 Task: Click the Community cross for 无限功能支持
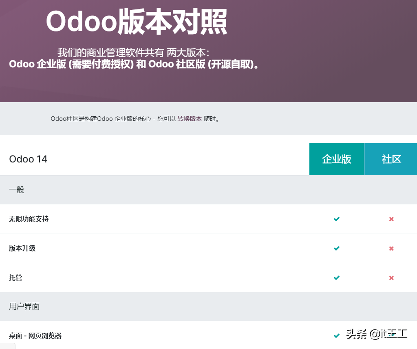click(391, 219)
